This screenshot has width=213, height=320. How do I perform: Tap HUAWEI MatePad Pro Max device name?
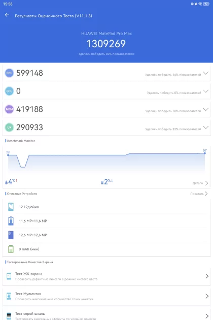pos(106,34)
